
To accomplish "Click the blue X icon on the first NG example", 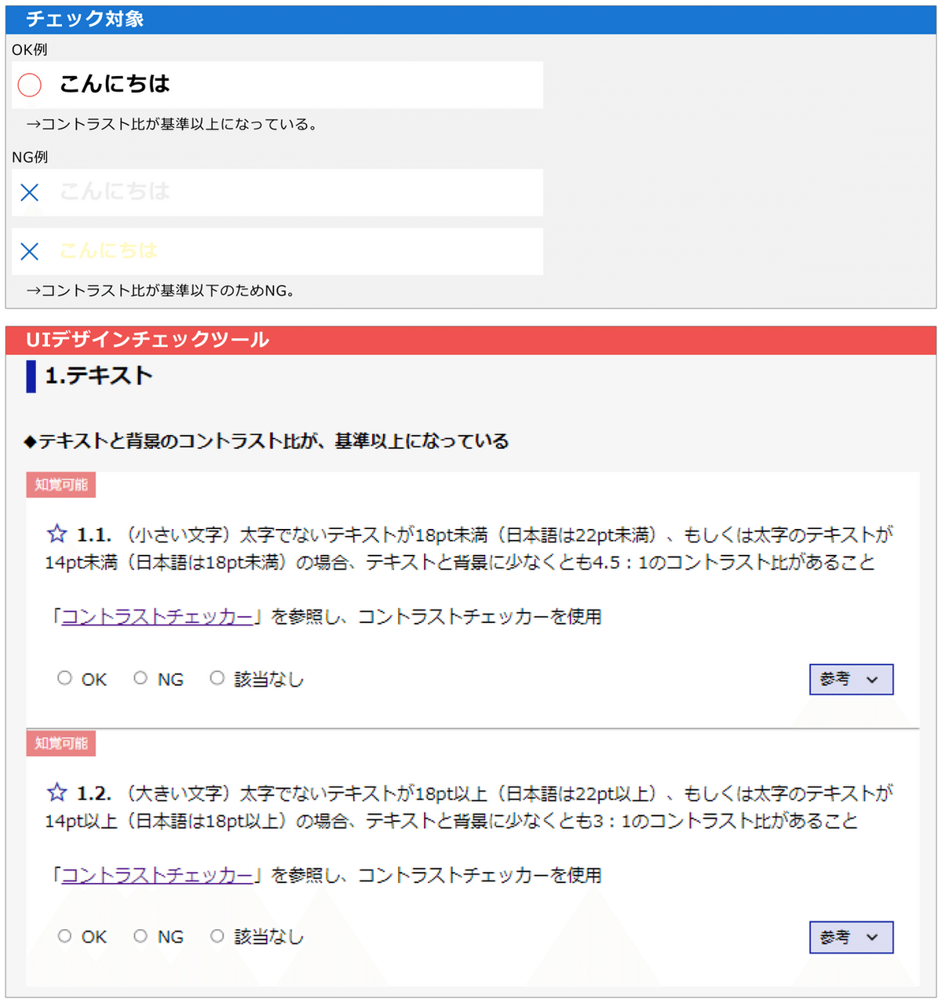I will pos(29,192).
